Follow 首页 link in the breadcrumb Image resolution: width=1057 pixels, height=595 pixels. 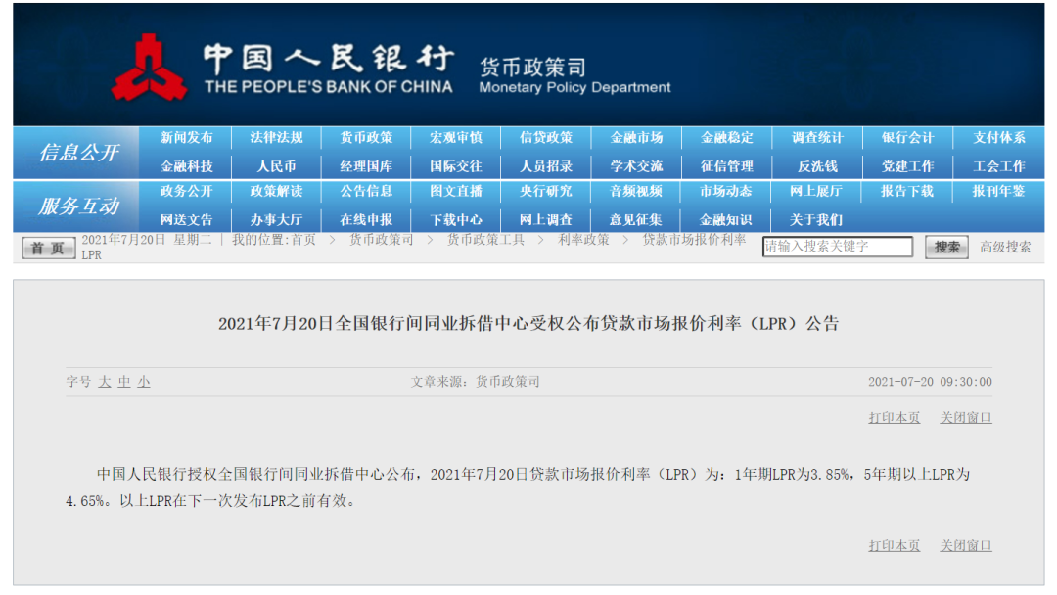(303, 240)
